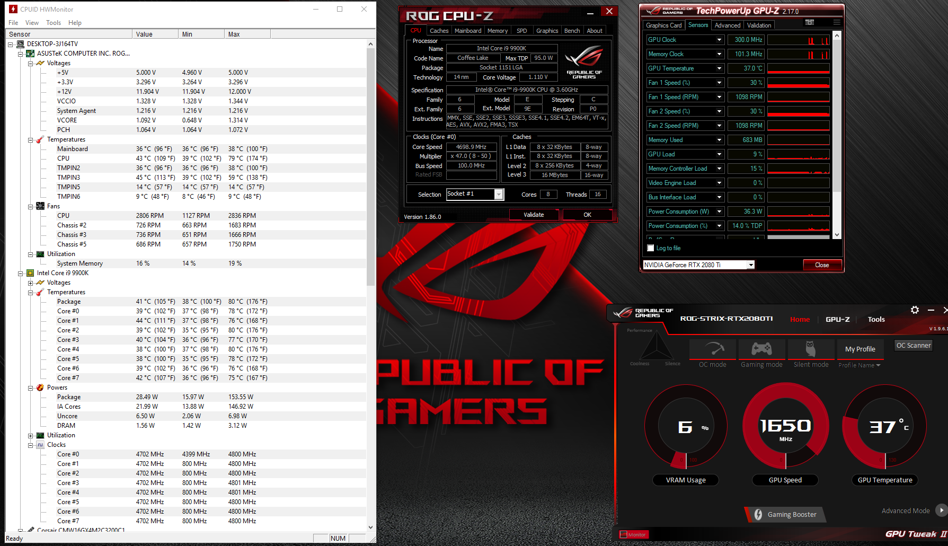The image size is (948, 546).
Task: Click the Sensor column header
Action: [x=69, y=34]
